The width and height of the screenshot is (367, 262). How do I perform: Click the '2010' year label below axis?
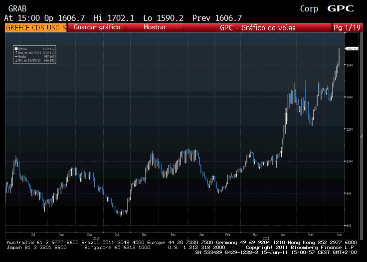(96, 238)
